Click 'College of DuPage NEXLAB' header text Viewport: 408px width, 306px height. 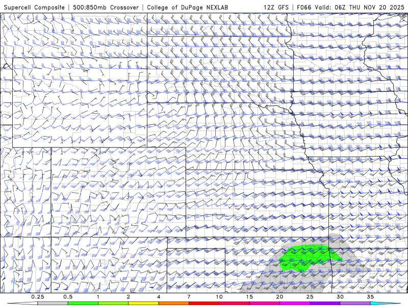(187, 7)
